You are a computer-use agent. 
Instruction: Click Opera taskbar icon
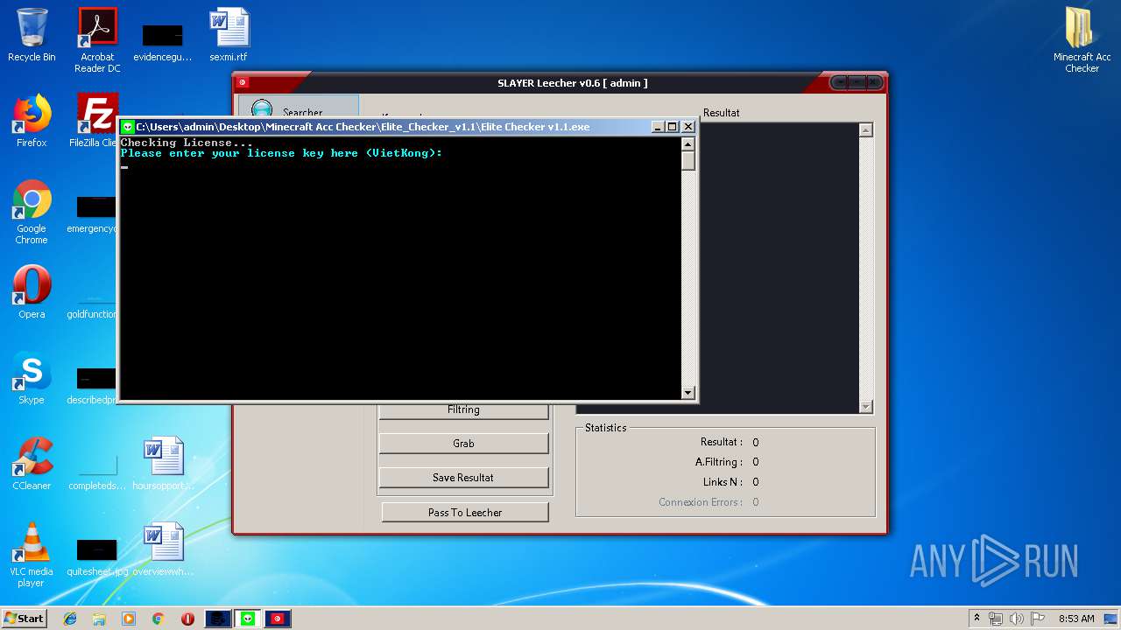tap(187, 619)
